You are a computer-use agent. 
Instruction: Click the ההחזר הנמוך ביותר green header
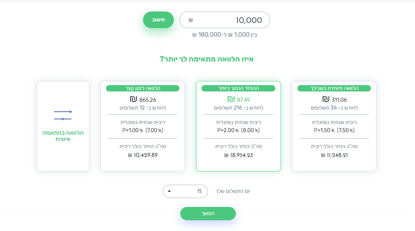point(238,88)
